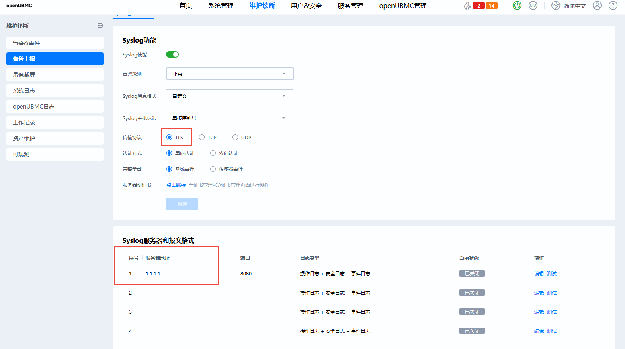This screenshot has height=349, width=625.
Task: Select 告警上报 in sidebar
Action: coord(55,59)
